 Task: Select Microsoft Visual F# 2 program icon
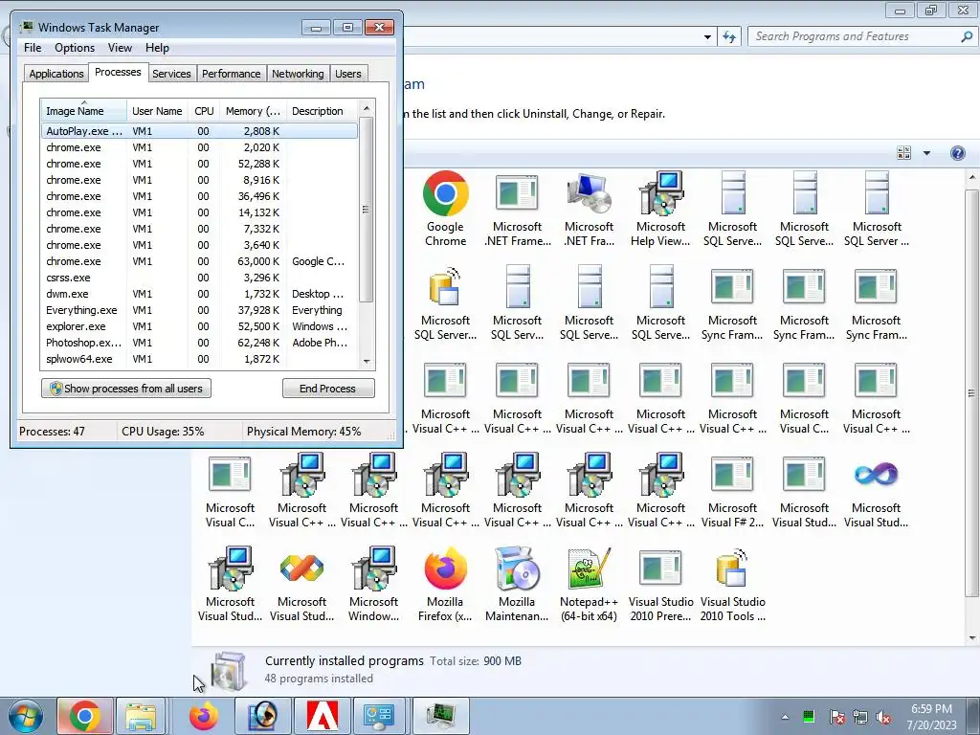[x=732, y=491]
